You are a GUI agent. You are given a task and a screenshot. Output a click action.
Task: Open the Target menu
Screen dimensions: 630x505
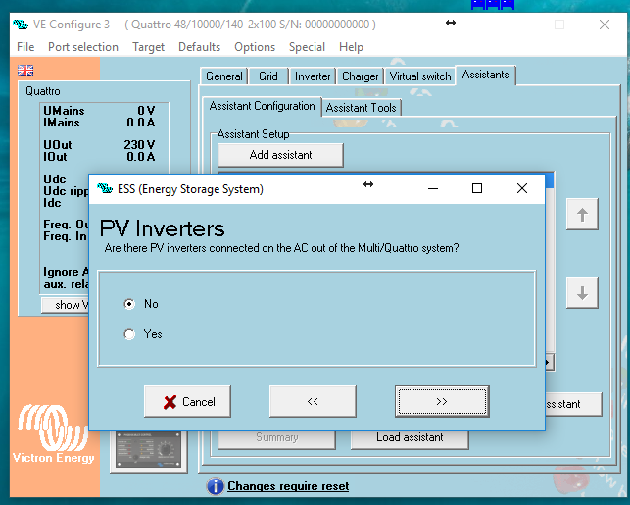(x=148, y=47)
